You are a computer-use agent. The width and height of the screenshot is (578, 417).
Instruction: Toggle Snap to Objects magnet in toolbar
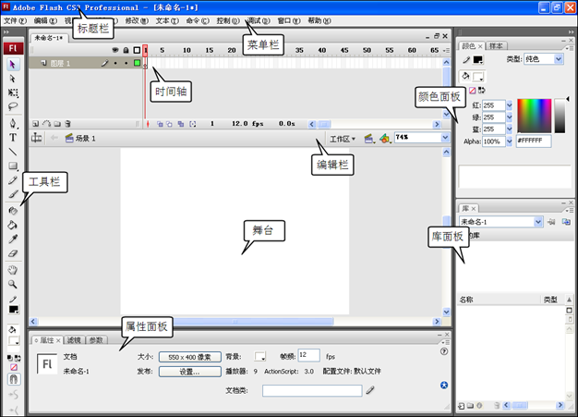pyautogui.click(x=14, y=379)
